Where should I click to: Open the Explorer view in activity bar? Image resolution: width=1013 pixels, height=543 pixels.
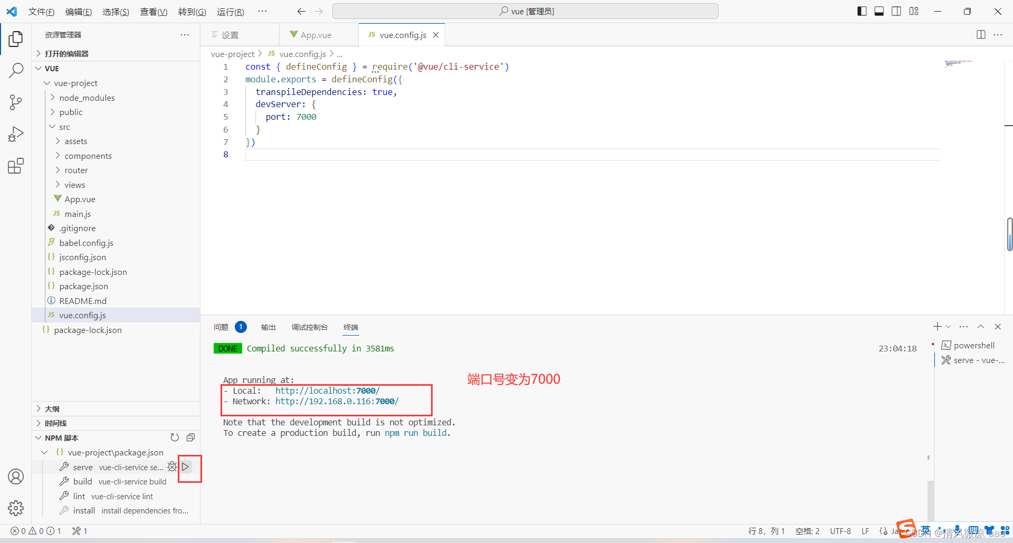point(16,39)
